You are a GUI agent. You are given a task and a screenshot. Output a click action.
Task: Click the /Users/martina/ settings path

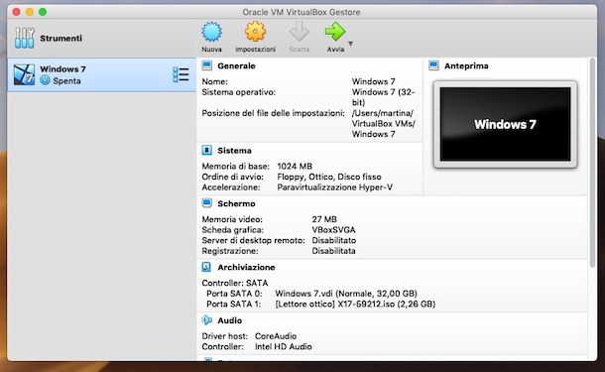383,123
